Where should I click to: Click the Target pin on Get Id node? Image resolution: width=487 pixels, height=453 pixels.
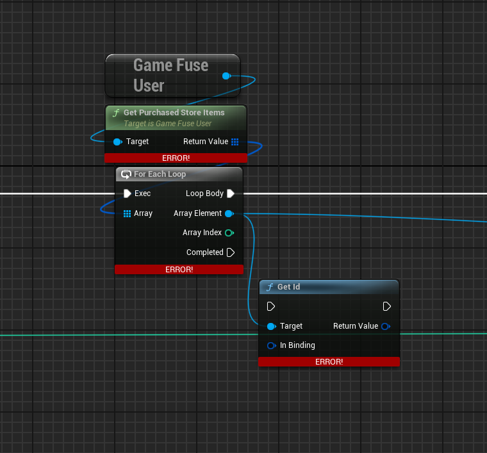point(272,326)
